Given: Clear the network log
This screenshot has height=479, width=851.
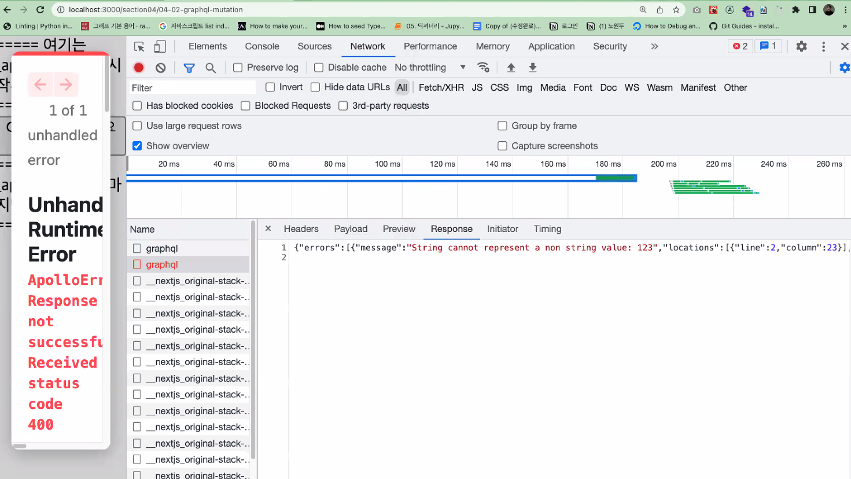Looking at the screenshot, I should click(x=161, y=68).
